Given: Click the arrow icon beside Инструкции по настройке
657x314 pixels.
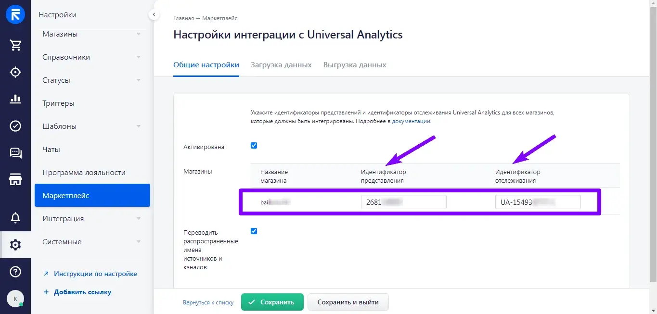Looking at the screenshot, I should (x=46, y=274).
